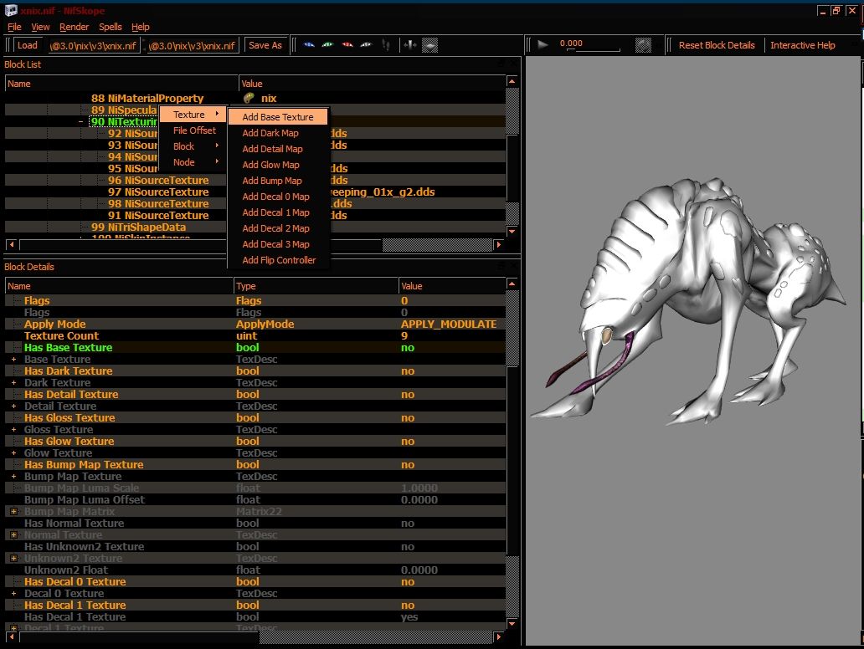Choose Add Decal 1 Map

tap(275, 212)
